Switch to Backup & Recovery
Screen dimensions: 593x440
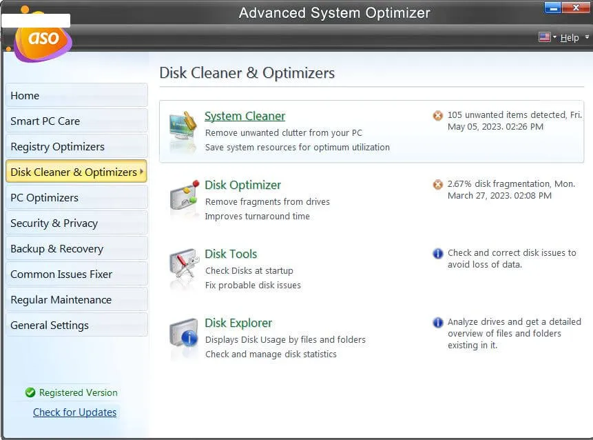point(76,248)
